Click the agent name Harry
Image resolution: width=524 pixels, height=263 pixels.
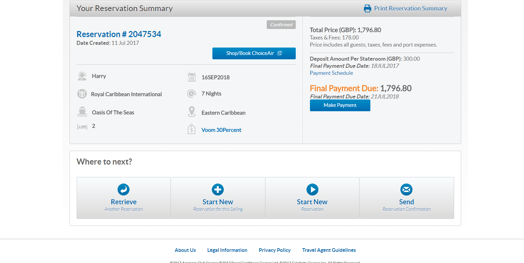[x=99, y=76]
